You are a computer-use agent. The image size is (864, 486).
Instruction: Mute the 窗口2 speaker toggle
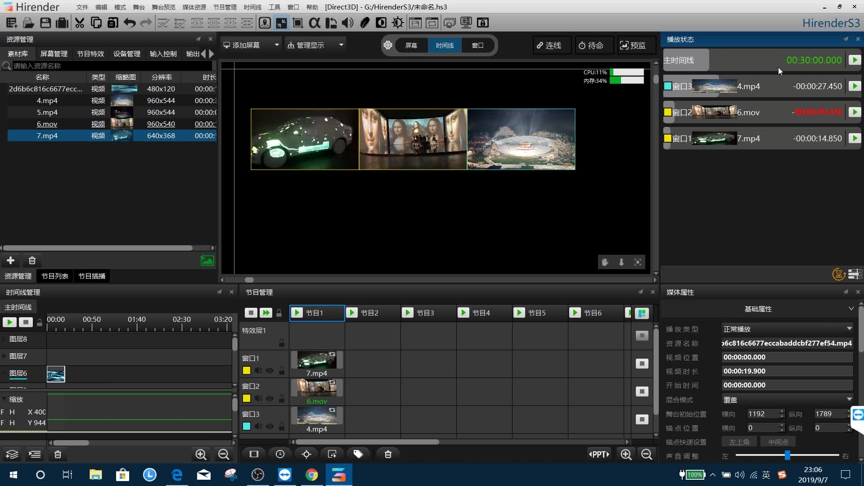pos(258,398)
